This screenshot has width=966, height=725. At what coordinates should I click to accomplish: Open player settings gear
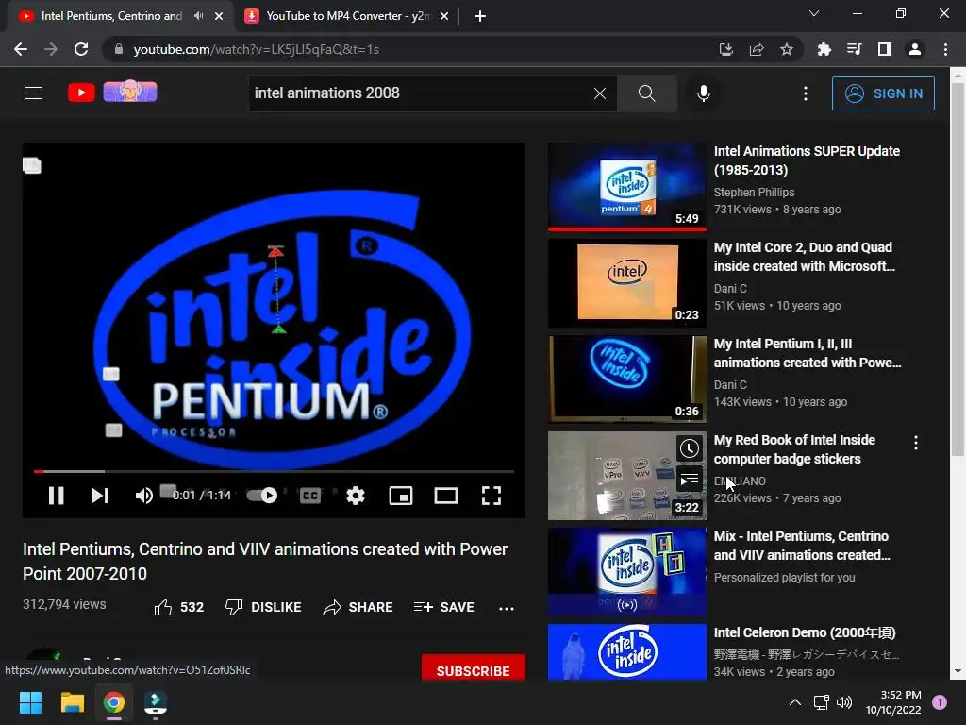pos(356,495)
